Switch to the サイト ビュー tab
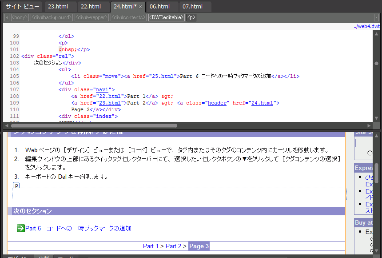The image size is (382, 258). pyautogui.click(x=22, y=7)
